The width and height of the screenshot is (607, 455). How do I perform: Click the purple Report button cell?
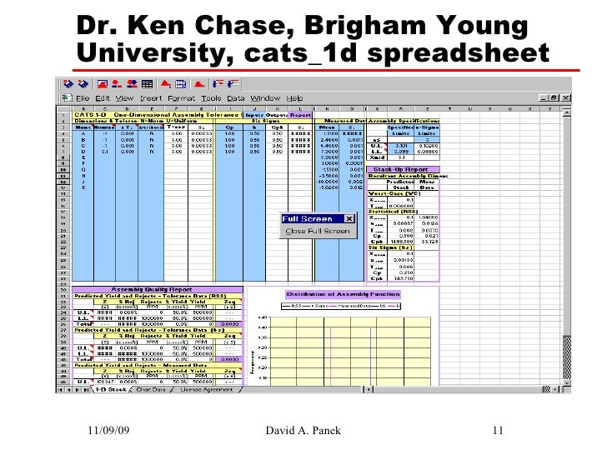(x=300, y=115)
